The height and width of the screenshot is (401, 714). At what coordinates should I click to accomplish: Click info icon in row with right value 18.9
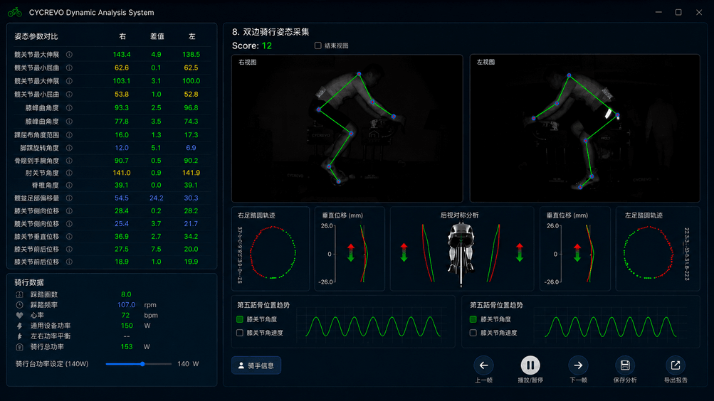click(69, 262)
